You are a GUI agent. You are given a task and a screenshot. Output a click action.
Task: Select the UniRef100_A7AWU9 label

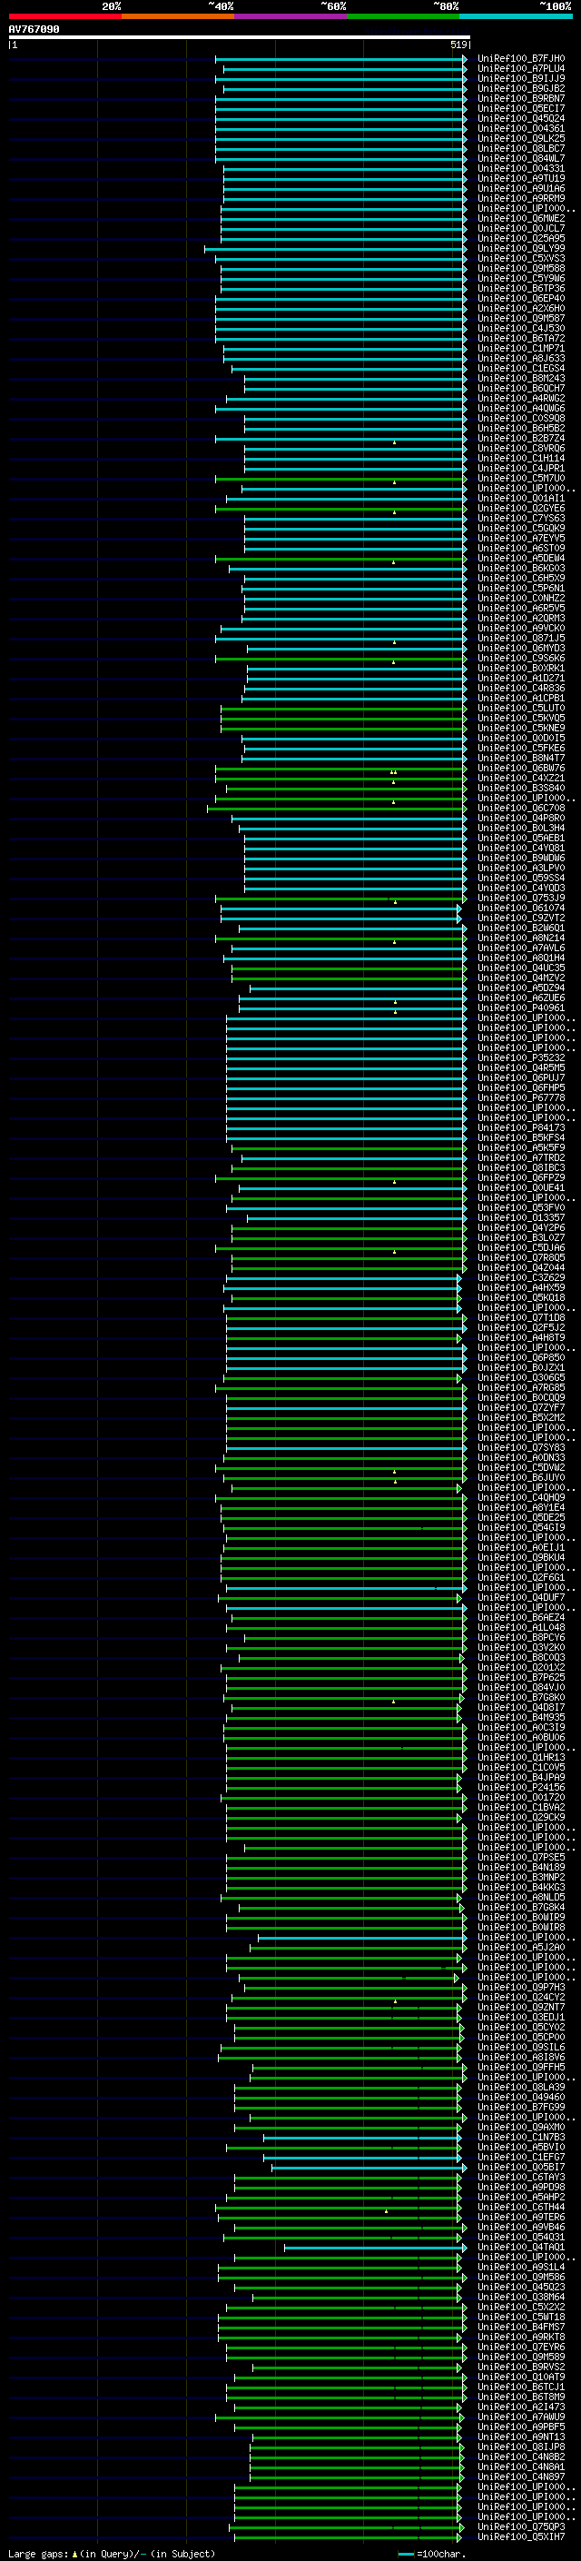[521, 2417]
